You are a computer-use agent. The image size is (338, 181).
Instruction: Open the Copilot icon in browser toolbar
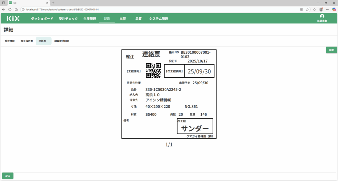(x=333, y=9)
